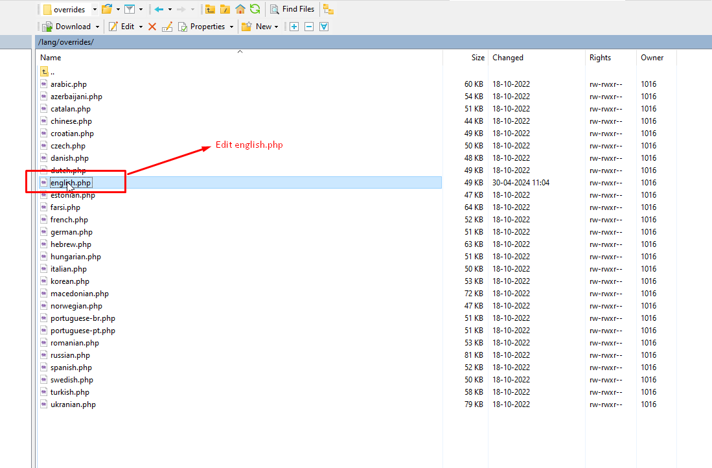Viewport: 712px width, 468px height.
Task: Sort files by Name column header
Action: click(51, 58)
